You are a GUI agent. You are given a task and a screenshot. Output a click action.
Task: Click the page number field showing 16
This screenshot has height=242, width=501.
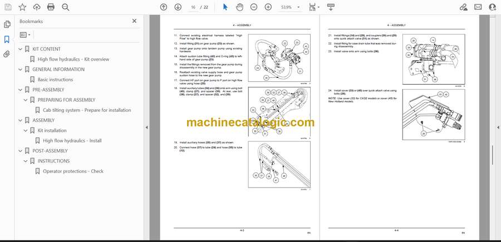coord(193,7)
